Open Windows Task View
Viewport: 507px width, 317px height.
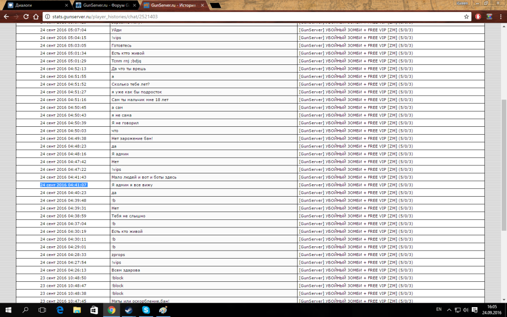click(x=43, y=310)
